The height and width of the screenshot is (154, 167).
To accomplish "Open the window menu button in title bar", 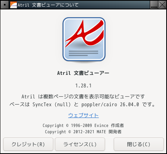I will click(x=5, y=5).
